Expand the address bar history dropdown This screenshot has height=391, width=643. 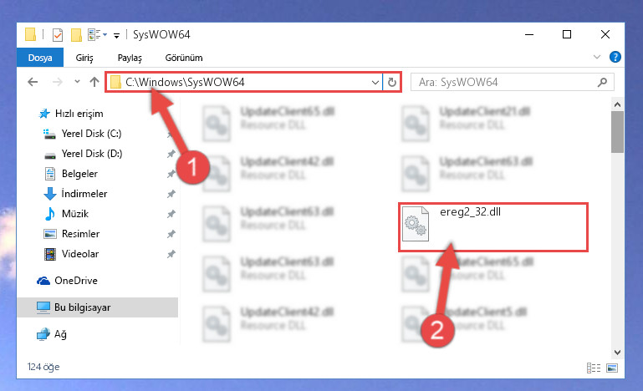pos(375,83)
